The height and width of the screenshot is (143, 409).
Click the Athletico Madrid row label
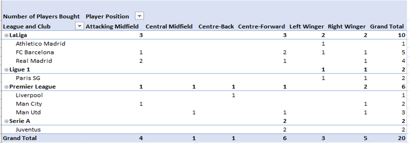tap(40, 44)
